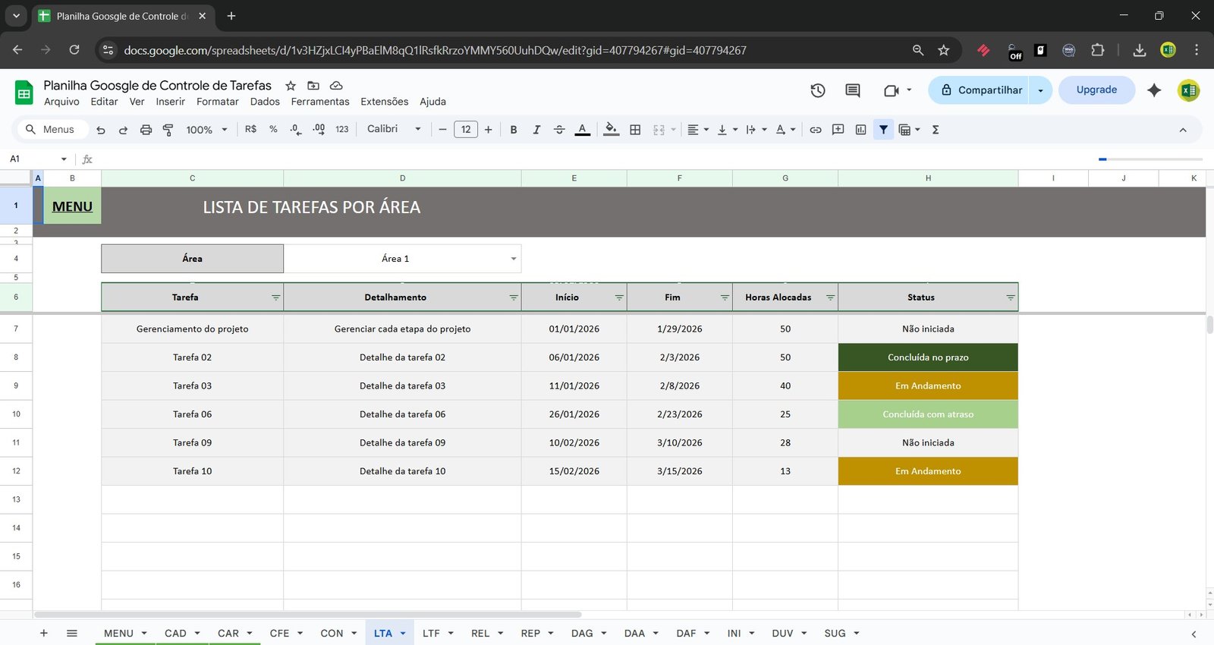Open the Formatar menu

(217, 102)
